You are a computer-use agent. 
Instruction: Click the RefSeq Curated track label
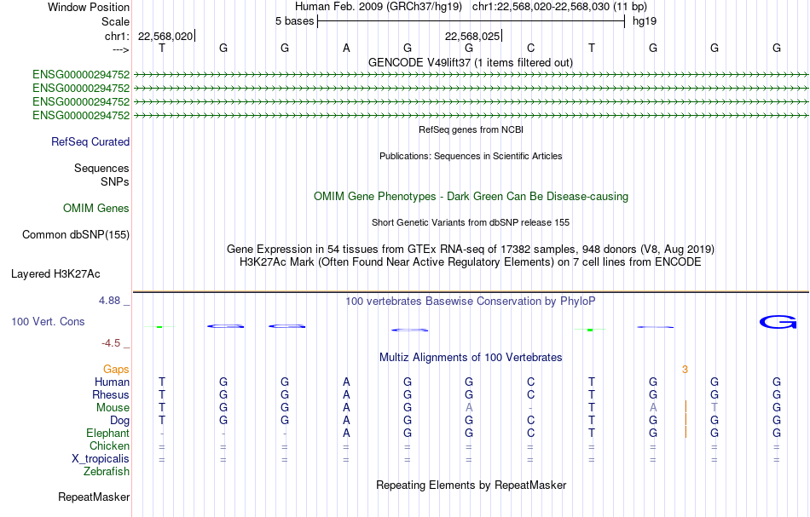90,142
